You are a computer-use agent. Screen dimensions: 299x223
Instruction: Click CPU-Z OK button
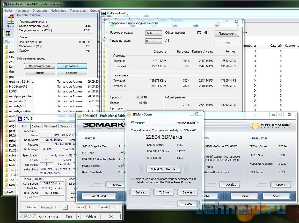111,217
